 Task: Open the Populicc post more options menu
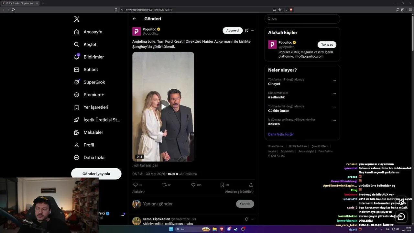pyautogui.click(x=253, y=30)
